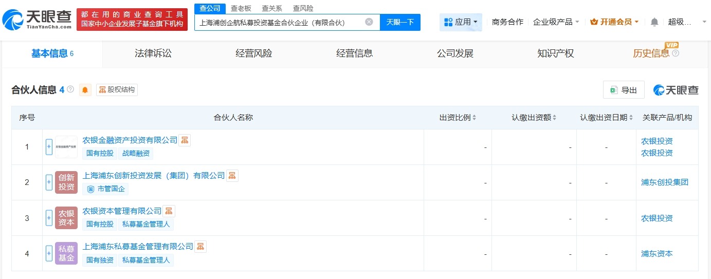Click the help icon beside 合伙人信息 count
Viewport: 711px width, 279px height.
[x=70, y=89]
